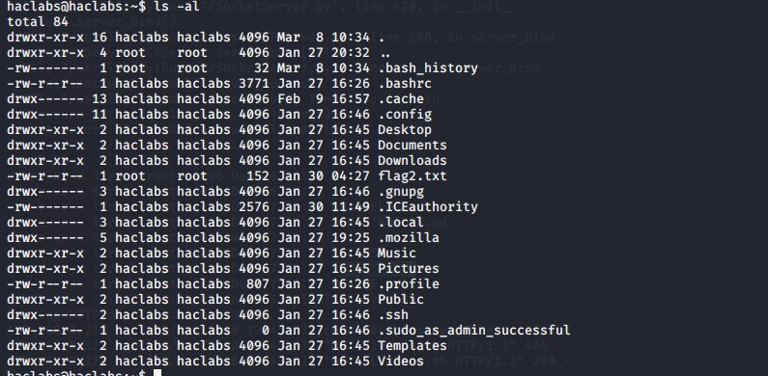
Task: Click the 'ls -al' command text
Action: (x=177, y=7)
